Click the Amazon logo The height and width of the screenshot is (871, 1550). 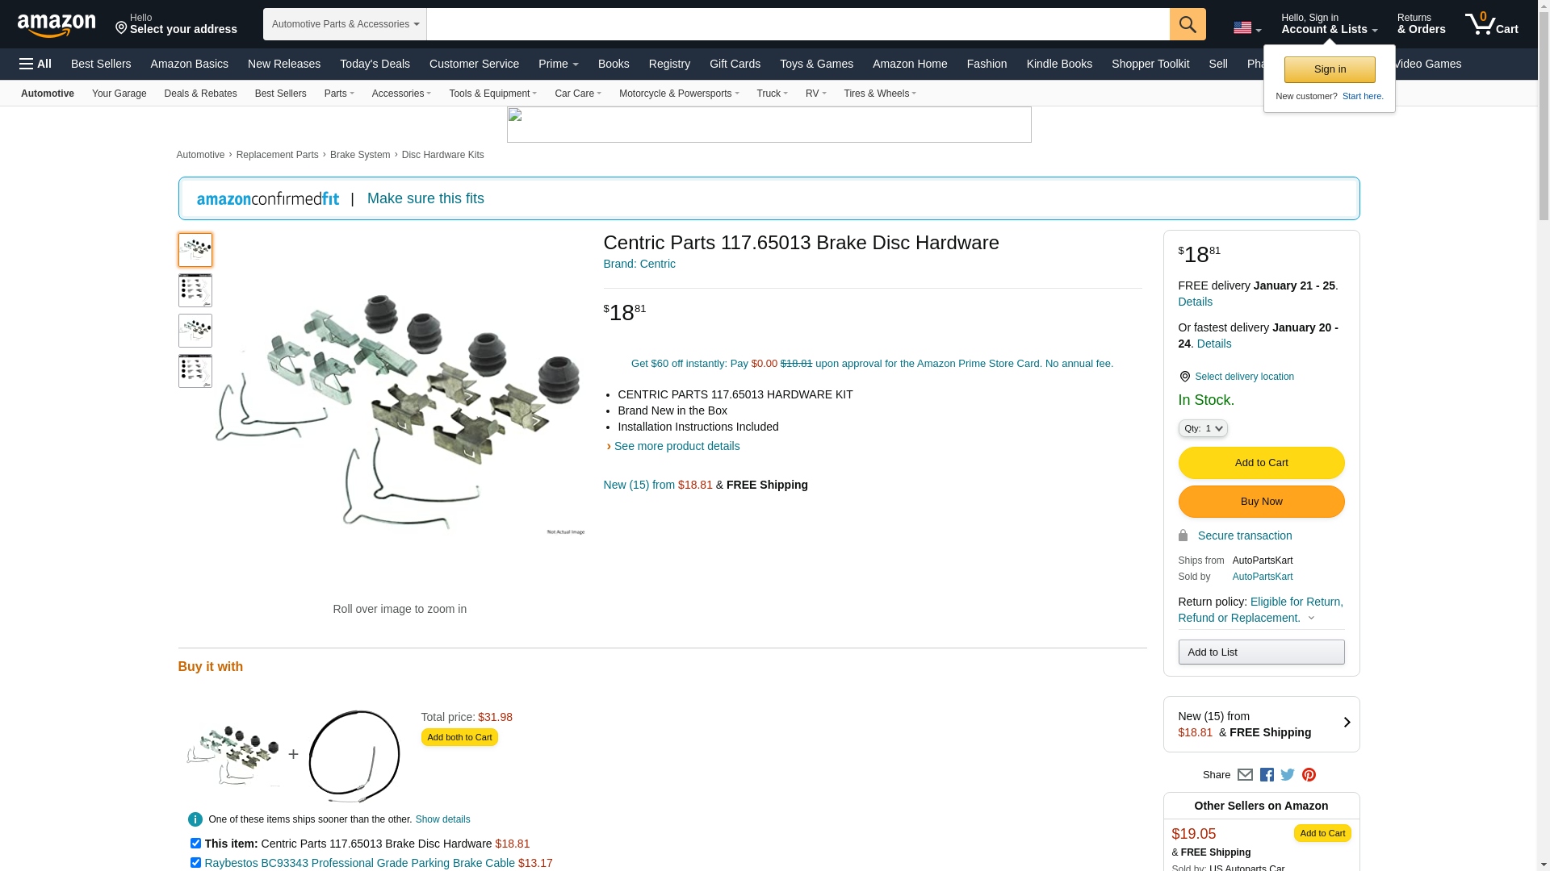pos(57,25)
